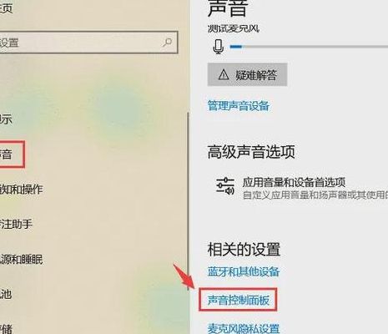Select 声音 in the sidebar
The height and width of the screenshot is (334, 388).
coord(6,154)
